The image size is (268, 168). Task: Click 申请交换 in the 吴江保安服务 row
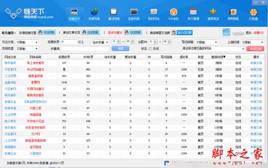[x=256, y=63]
